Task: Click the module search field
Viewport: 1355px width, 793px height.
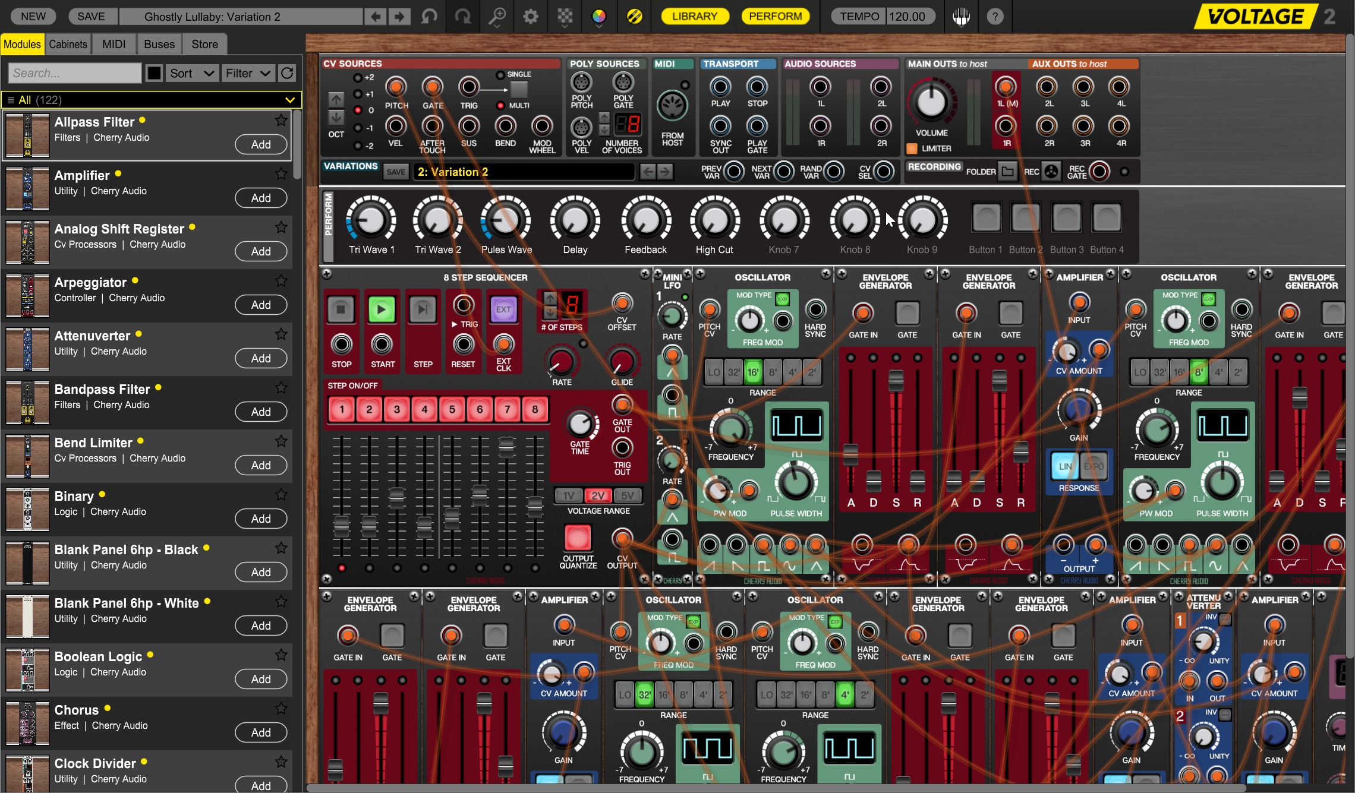Action: 75,73
